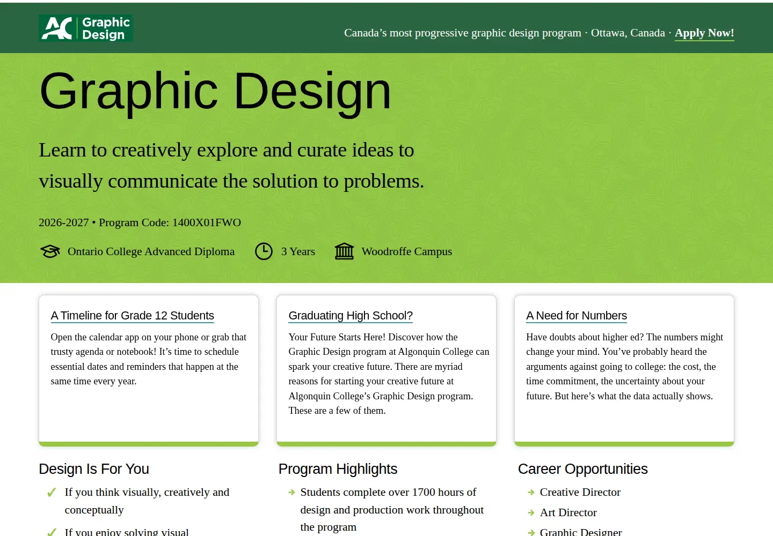Click the Graphic Design main heading

(215, 91)
